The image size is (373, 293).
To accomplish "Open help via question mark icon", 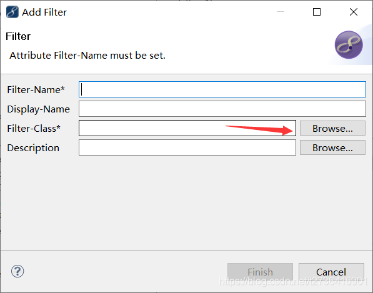I will (x=17, y=271).
